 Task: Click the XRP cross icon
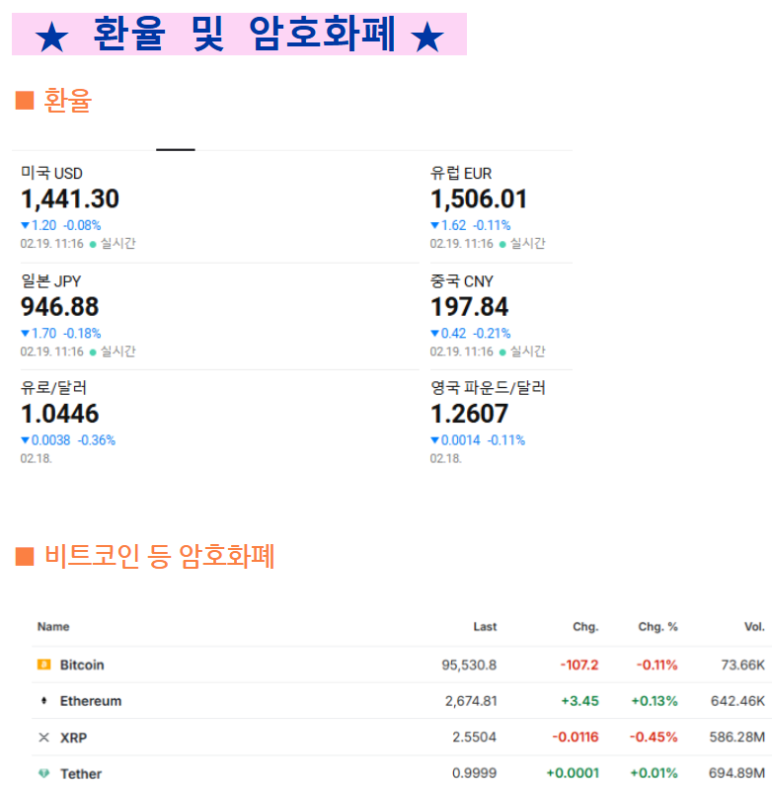(44, 737)
